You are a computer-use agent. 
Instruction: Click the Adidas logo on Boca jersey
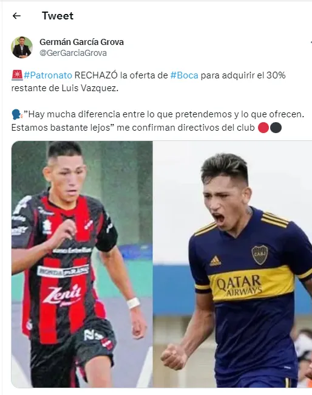215,261
